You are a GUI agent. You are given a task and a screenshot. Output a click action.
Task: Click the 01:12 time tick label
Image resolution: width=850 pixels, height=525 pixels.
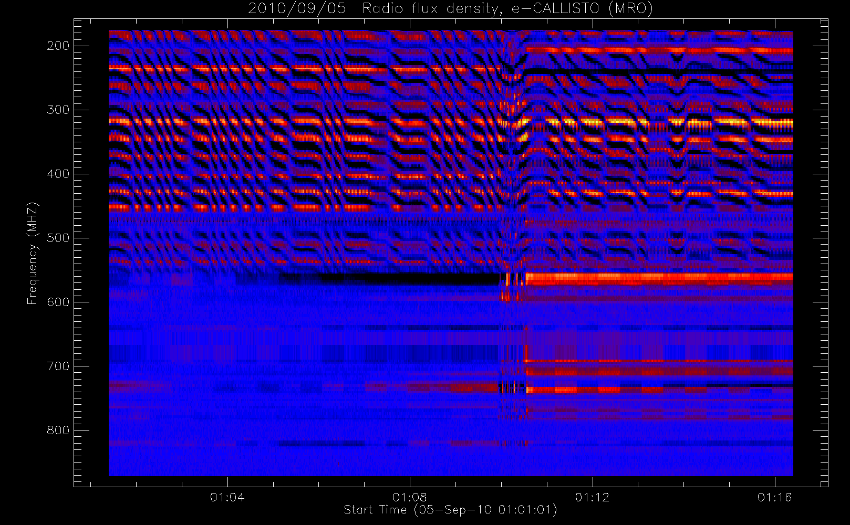(593, 497)
